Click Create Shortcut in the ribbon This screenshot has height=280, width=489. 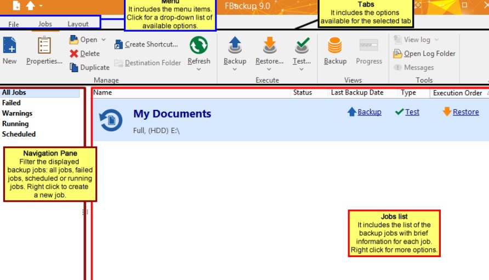[146, 44]
